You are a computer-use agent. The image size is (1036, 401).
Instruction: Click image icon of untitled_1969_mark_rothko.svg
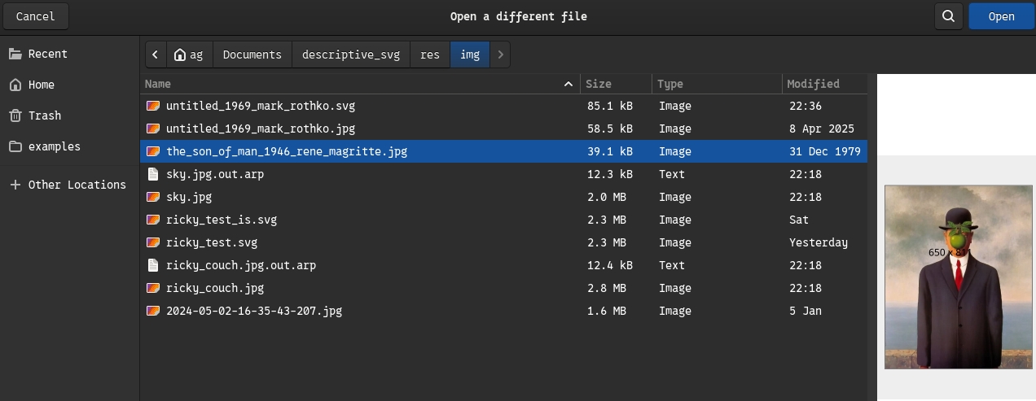click(x=152, y=106)
